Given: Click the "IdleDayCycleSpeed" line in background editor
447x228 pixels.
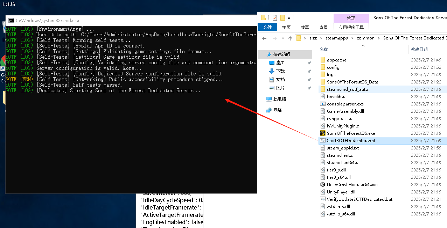Looking at the screenshot, I should [x=172, y=200].
